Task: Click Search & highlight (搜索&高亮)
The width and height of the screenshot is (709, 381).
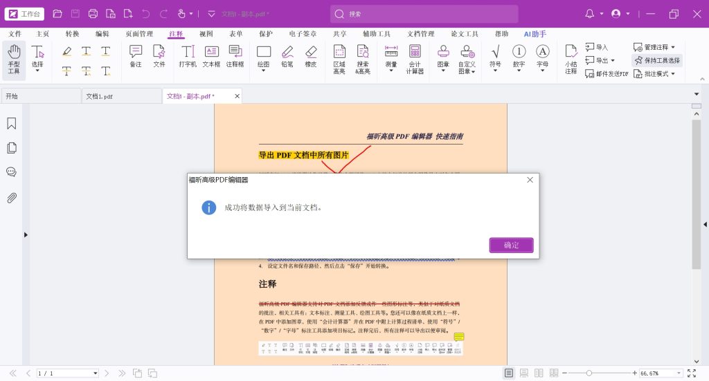Action: 363,59
